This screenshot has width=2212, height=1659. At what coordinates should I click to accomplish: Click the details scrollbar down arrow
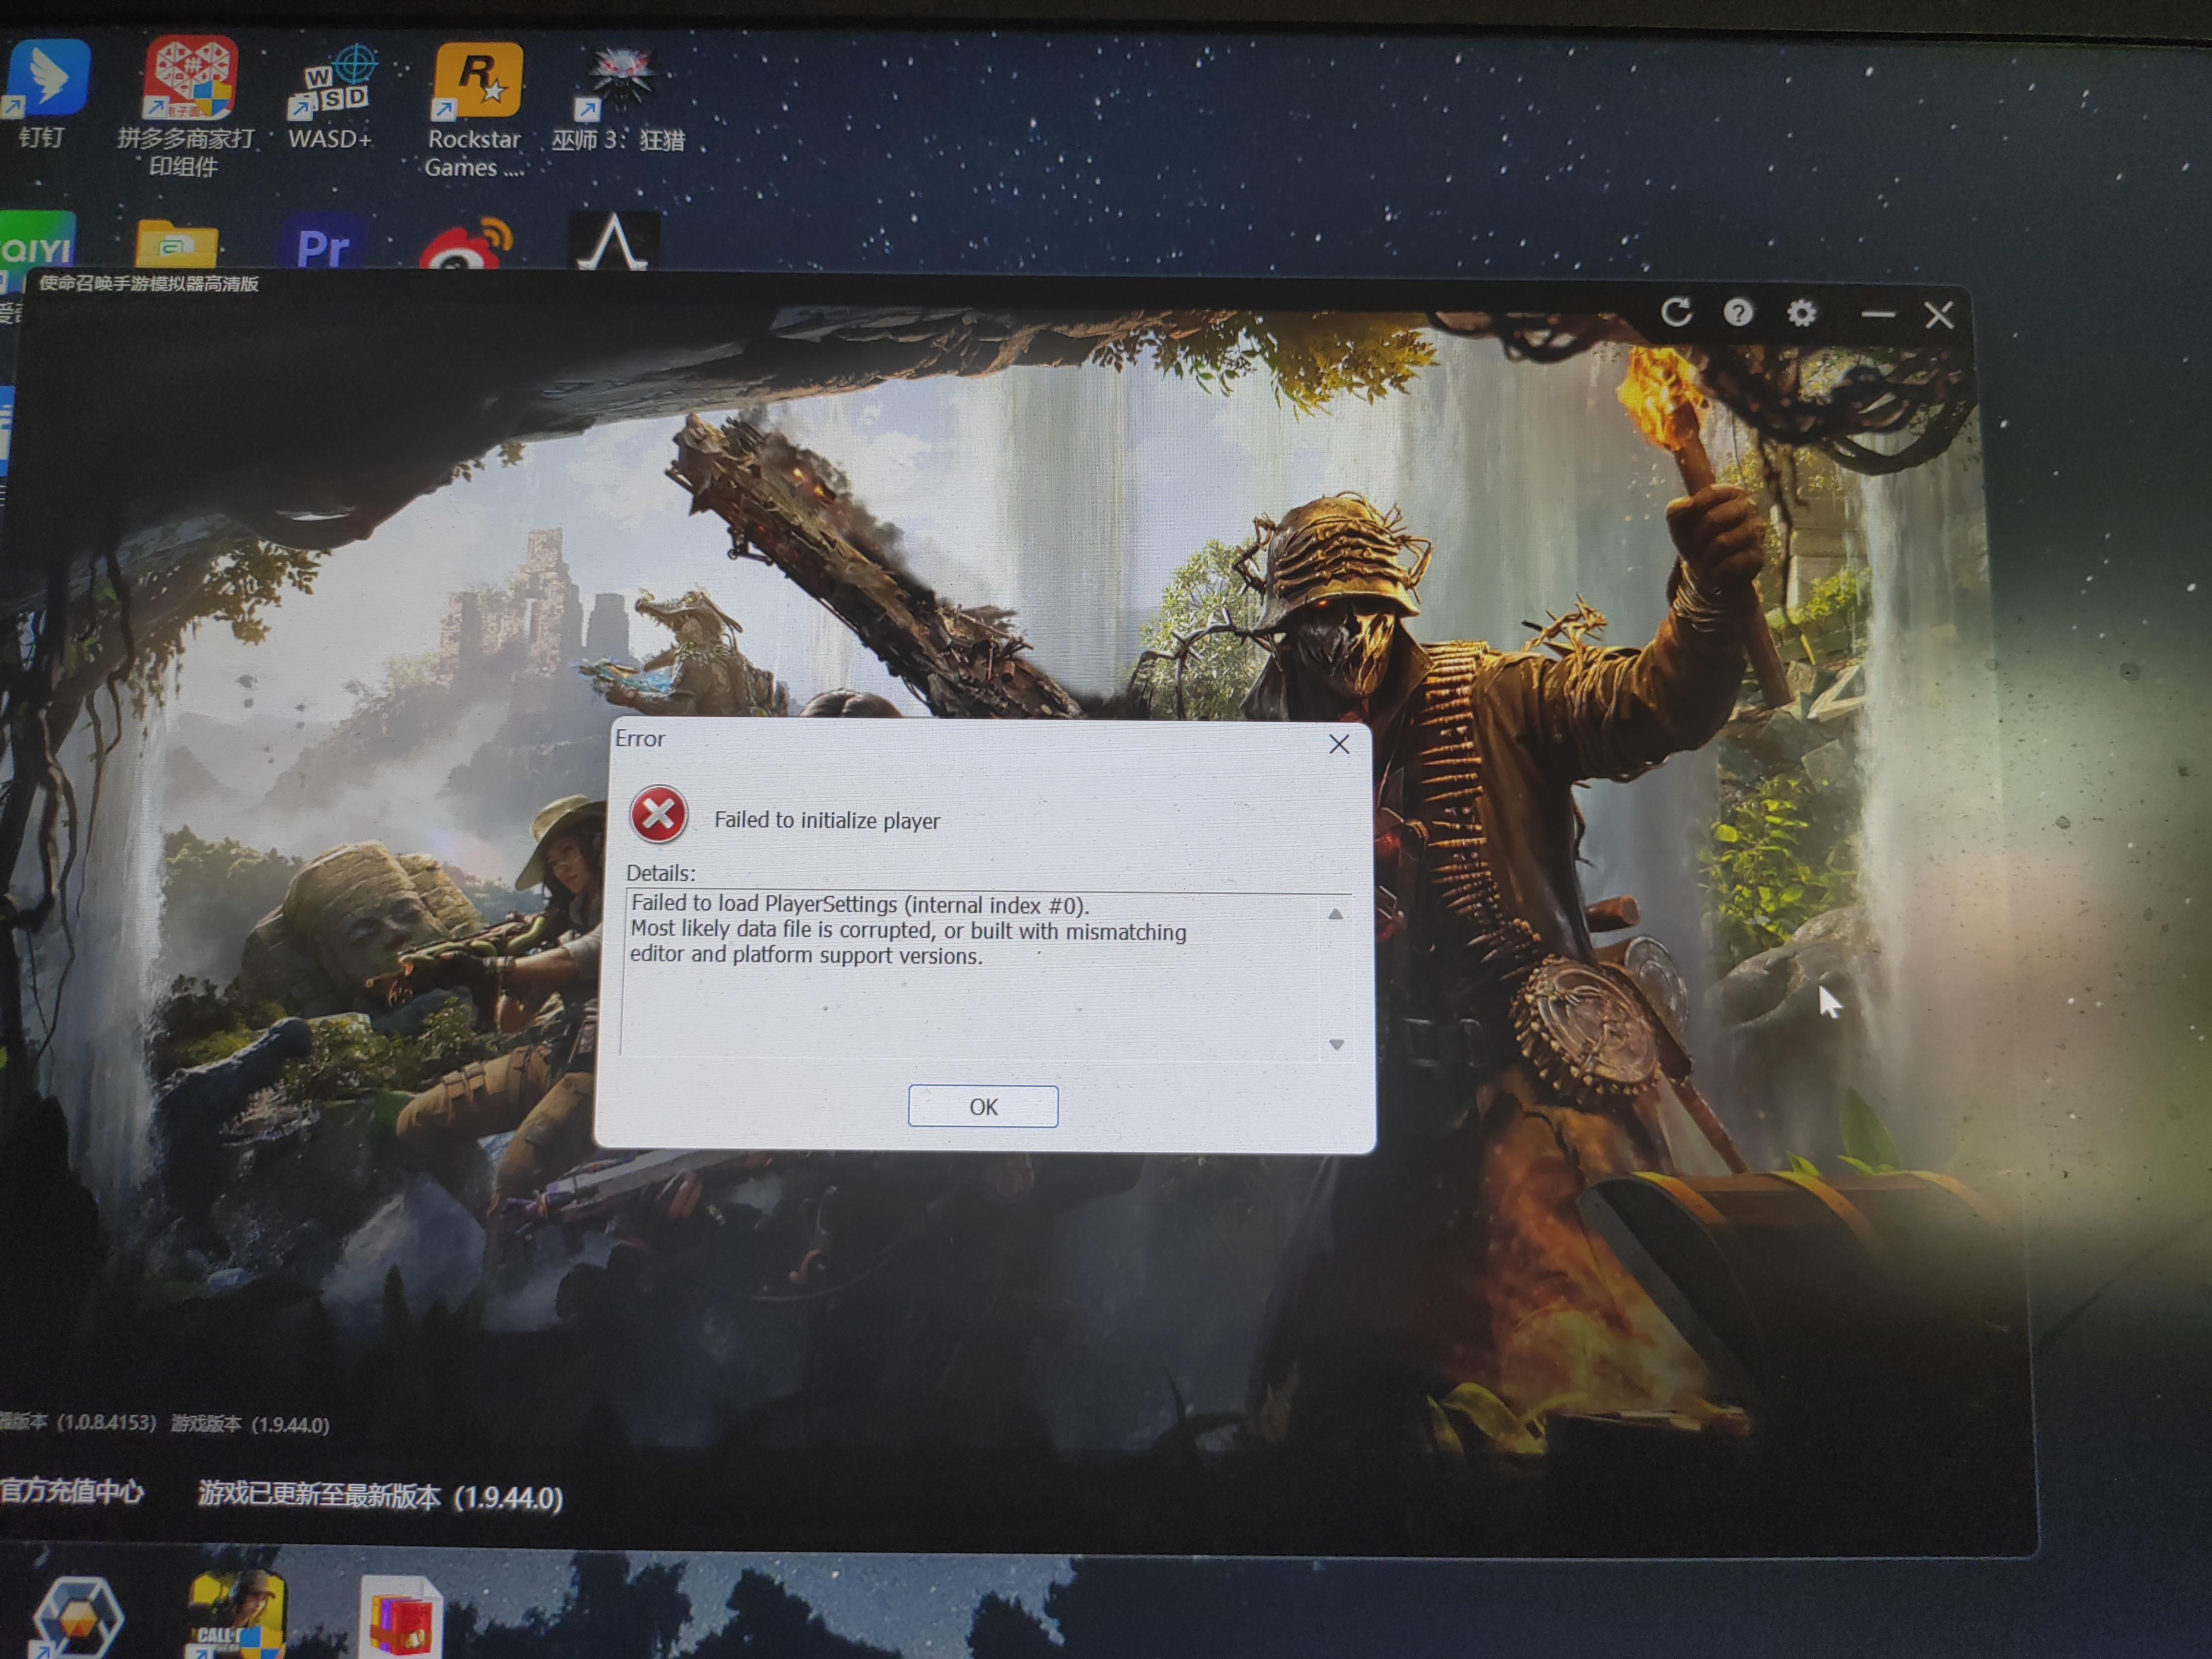[x=1336, y=1044]
